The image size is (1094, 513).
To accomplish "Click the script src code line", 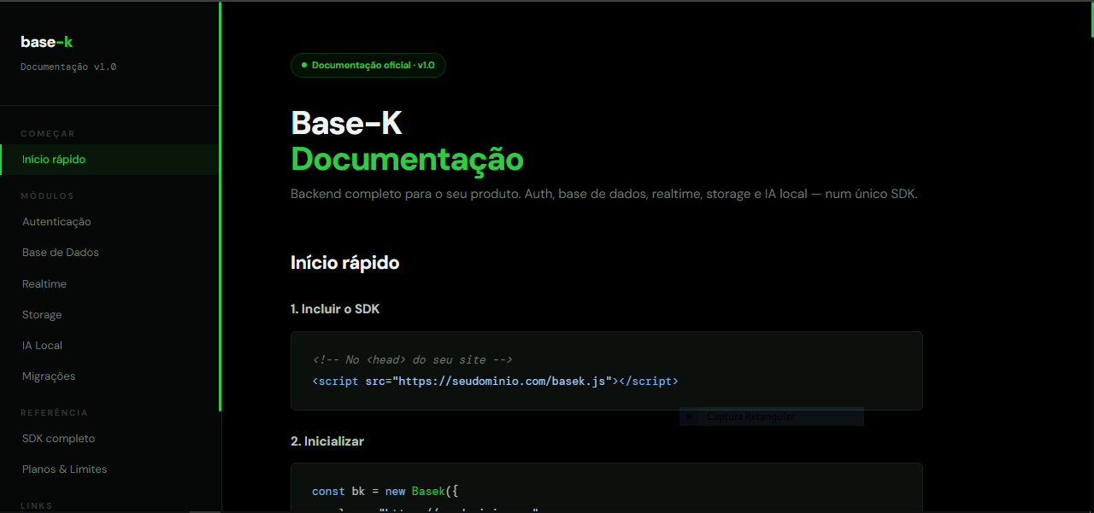I will click(496, 382).
